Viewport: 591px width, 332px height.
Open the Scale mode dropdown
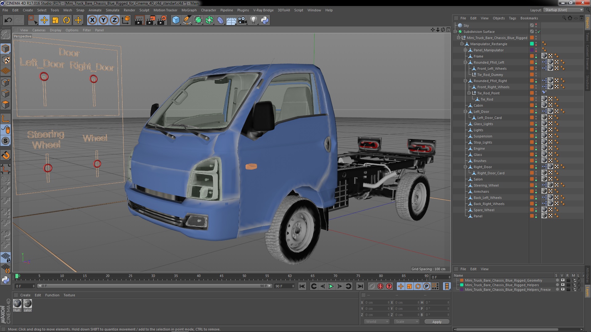point(407,322)
